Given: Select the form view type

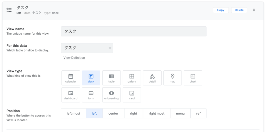Looking at the screenshot, I should click(91, 95).
